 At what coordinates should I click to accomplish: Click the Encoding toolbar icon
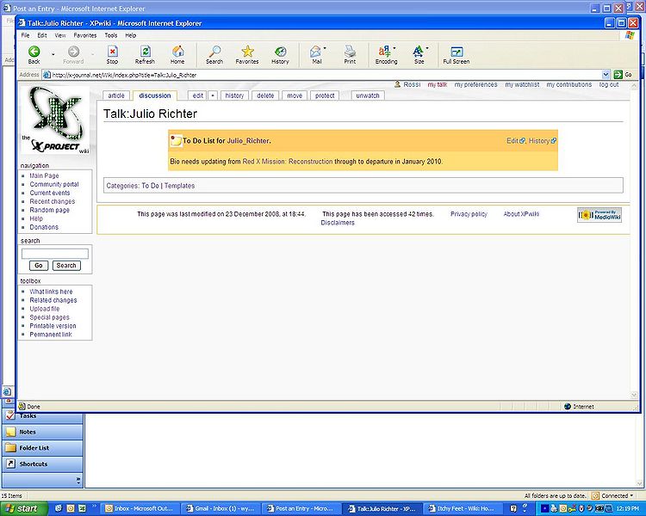click(386, 55)
